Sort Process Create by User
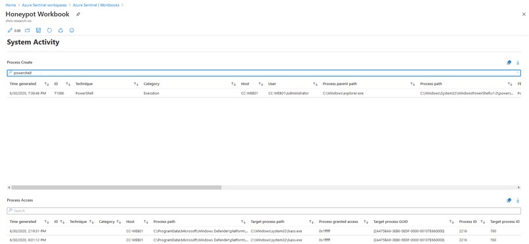Screen dimensions: 529x244 (x=316, y=84)
